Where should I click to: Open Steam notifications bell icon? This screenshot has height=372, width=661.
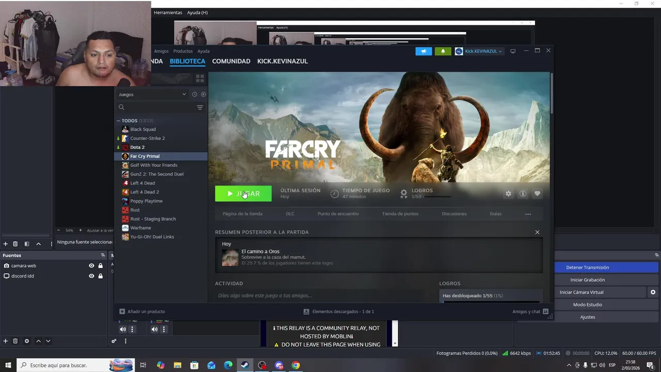[x=443, y=51]
